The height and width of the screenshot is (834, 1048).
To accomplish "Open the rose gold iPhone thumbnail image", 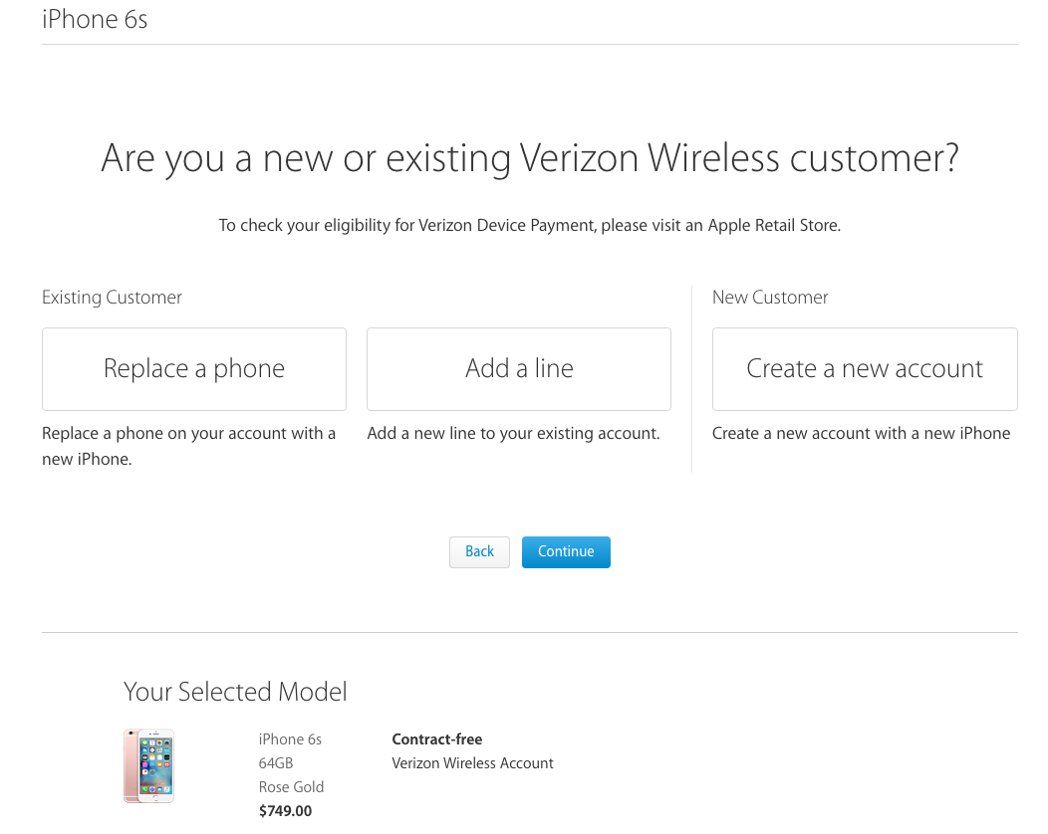I will click(x=149, y=766).
